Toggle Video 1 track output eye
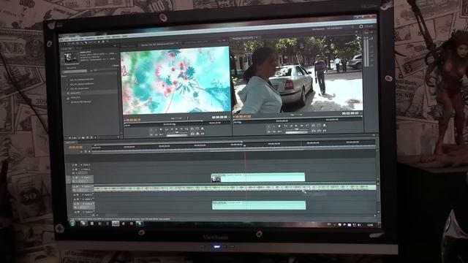 74,178
